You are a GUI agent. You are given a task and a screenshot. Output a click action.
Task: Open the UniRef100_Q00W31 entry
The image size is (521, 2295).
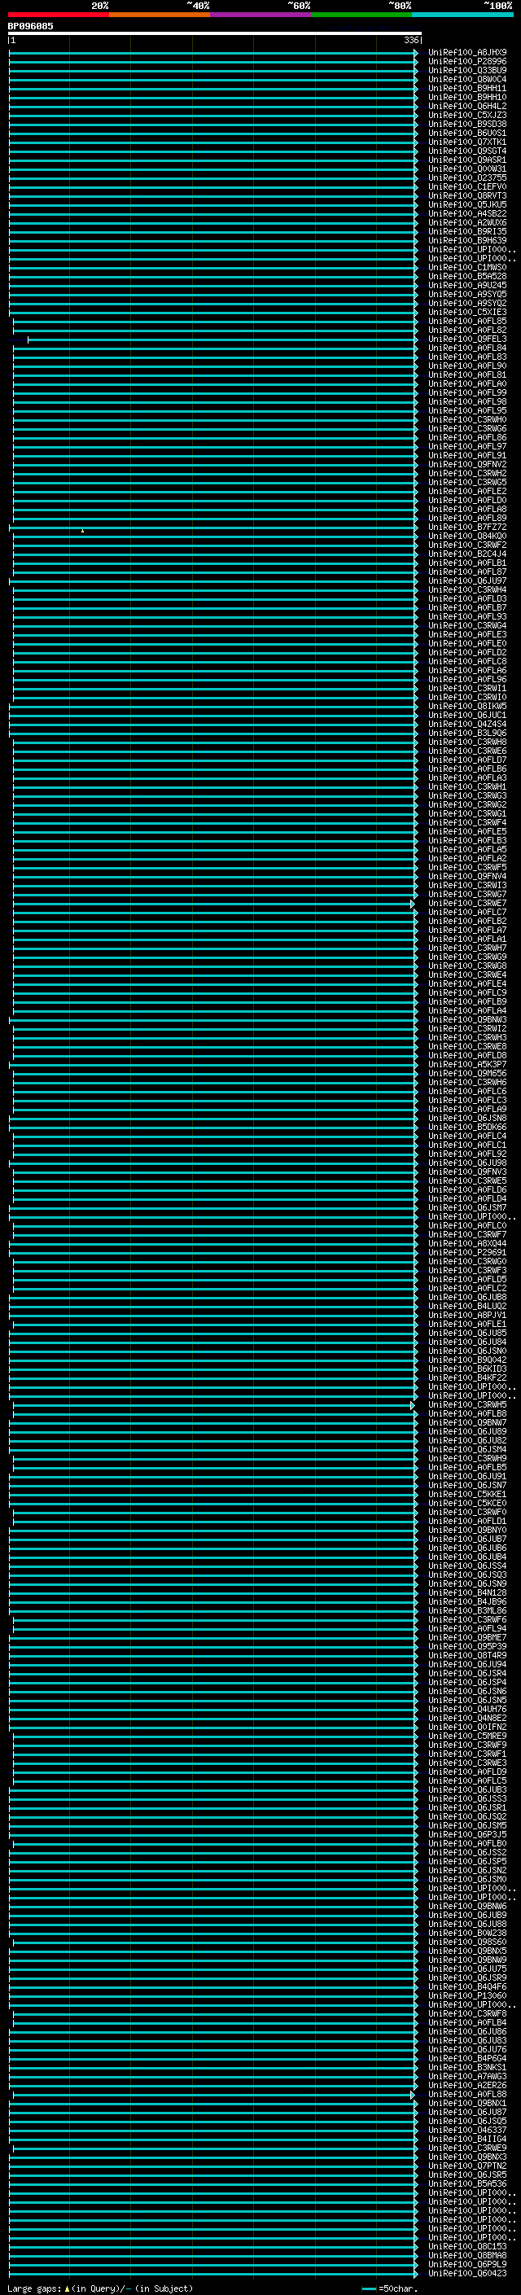point(466,169)
